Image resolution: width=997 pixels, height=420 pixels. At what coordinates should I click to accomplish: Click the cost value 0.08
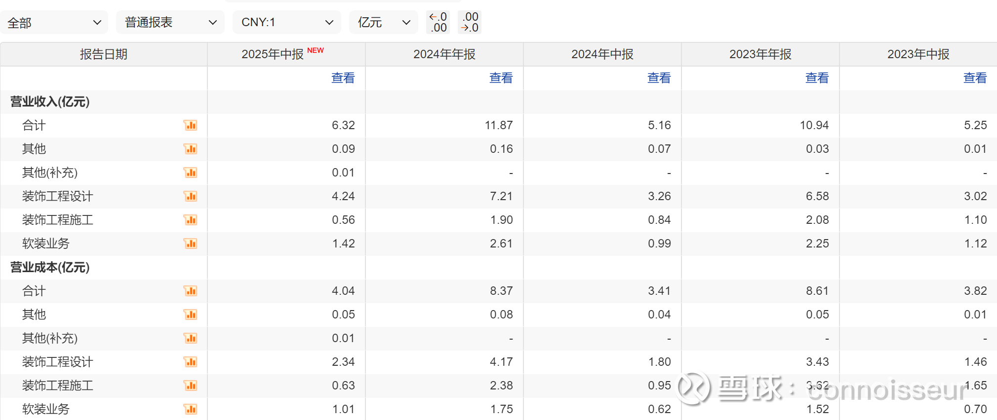[501, 315]
